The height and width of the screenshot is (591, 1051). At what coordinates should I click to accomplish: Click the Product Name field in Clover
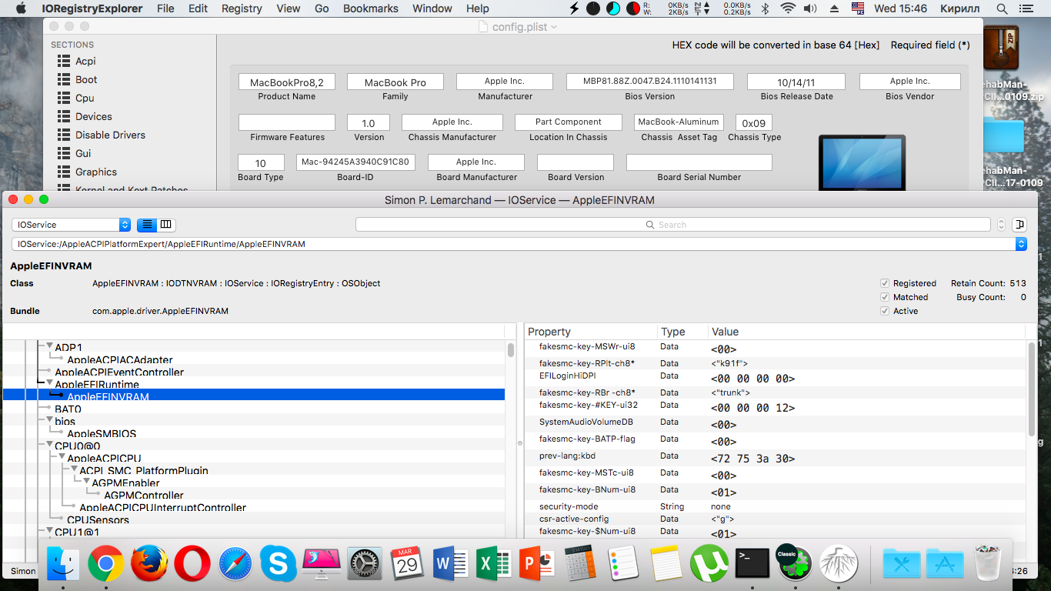click(287, 82)
